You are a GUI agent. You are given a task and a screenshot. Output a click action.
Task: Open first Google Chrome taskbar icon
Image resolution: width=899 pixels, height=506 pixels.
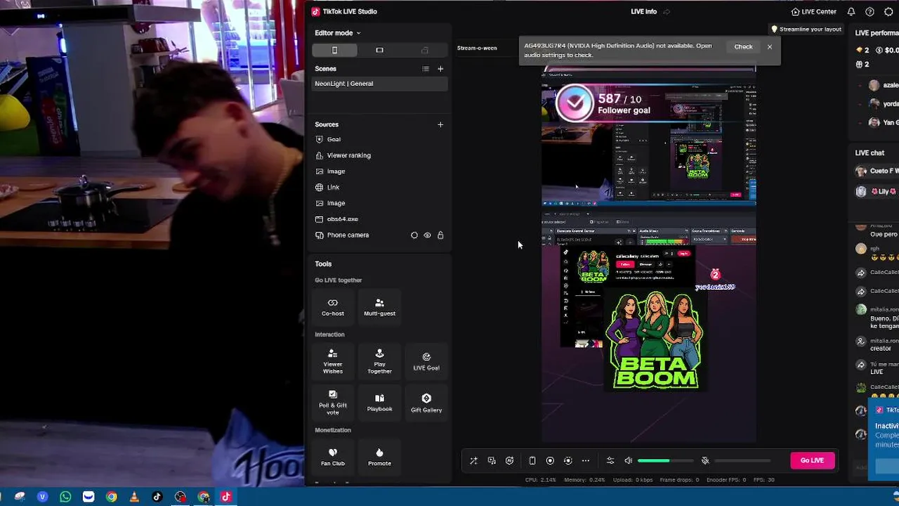[x=111, y=497]
